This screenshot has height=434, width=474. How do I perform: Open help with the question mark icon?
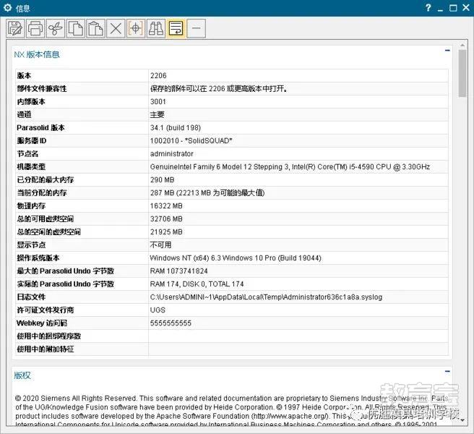428,7
